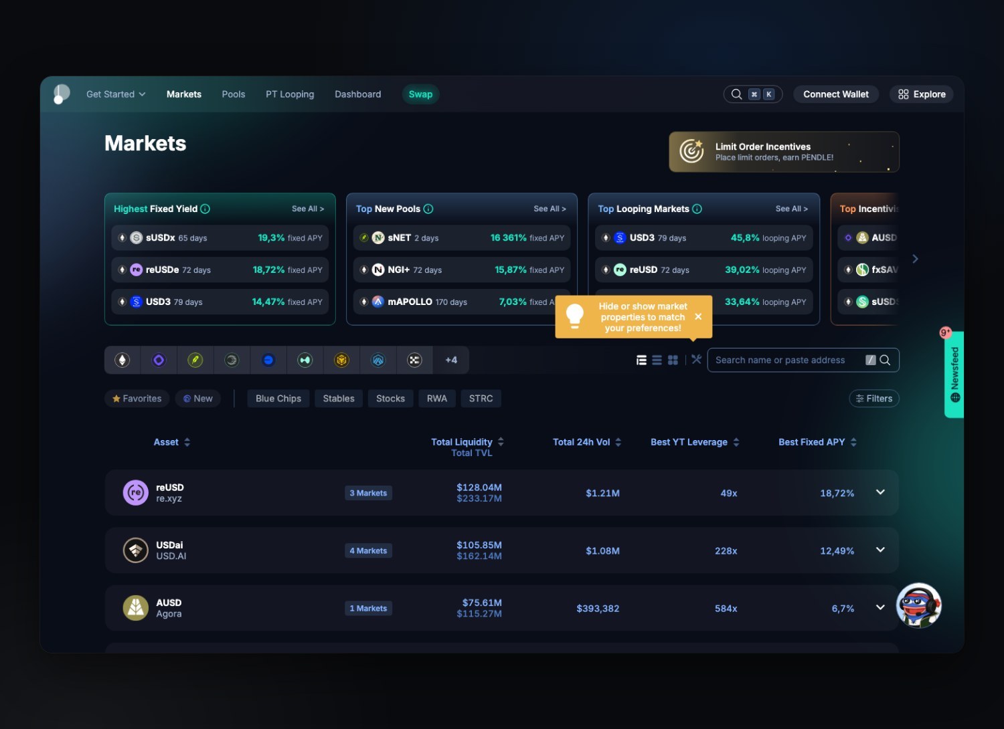Filter by the green feather chain icon

click(x=195, y=360)
